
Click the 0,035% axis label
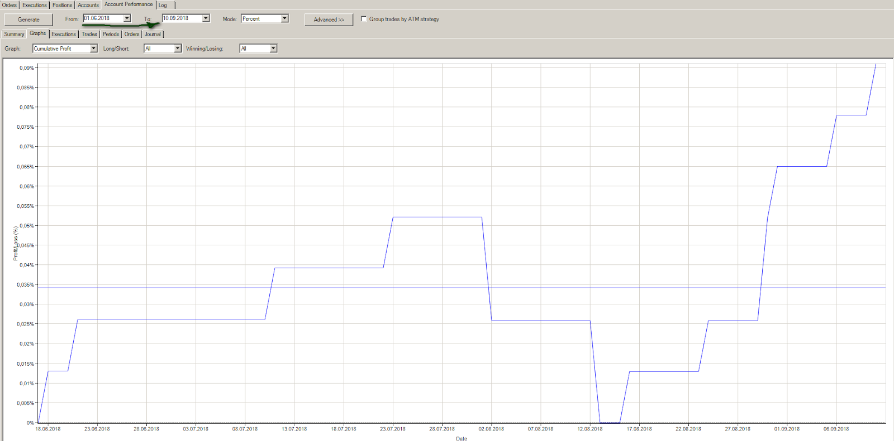click(x=25, y=285)
